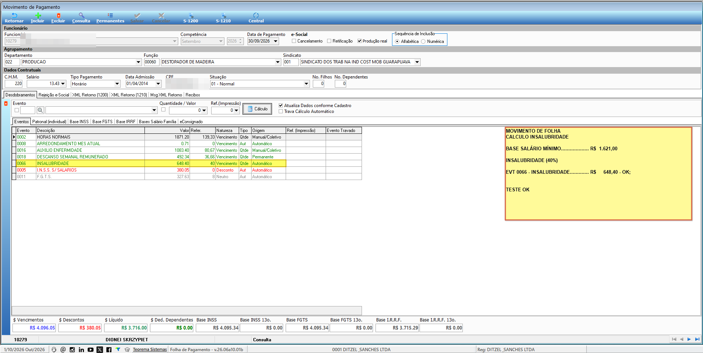Open the Base INSS sub-tab

[x=79, y=122]
